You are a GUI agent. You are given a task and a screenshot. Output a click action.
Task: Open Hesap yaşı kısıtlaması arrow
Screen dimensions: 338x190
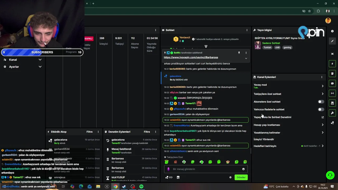tap(322, 125)
